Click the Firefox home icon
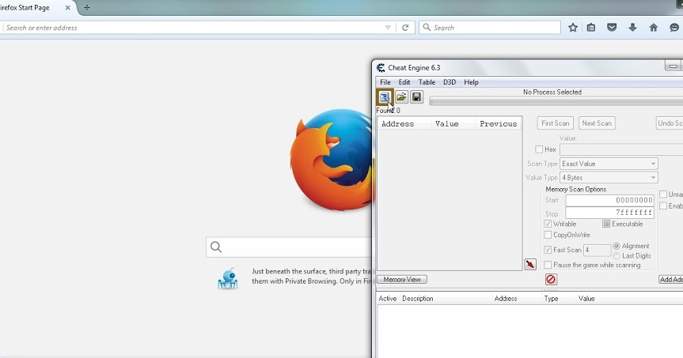Viewport: 683px width, 358px height. coord(654,28)
